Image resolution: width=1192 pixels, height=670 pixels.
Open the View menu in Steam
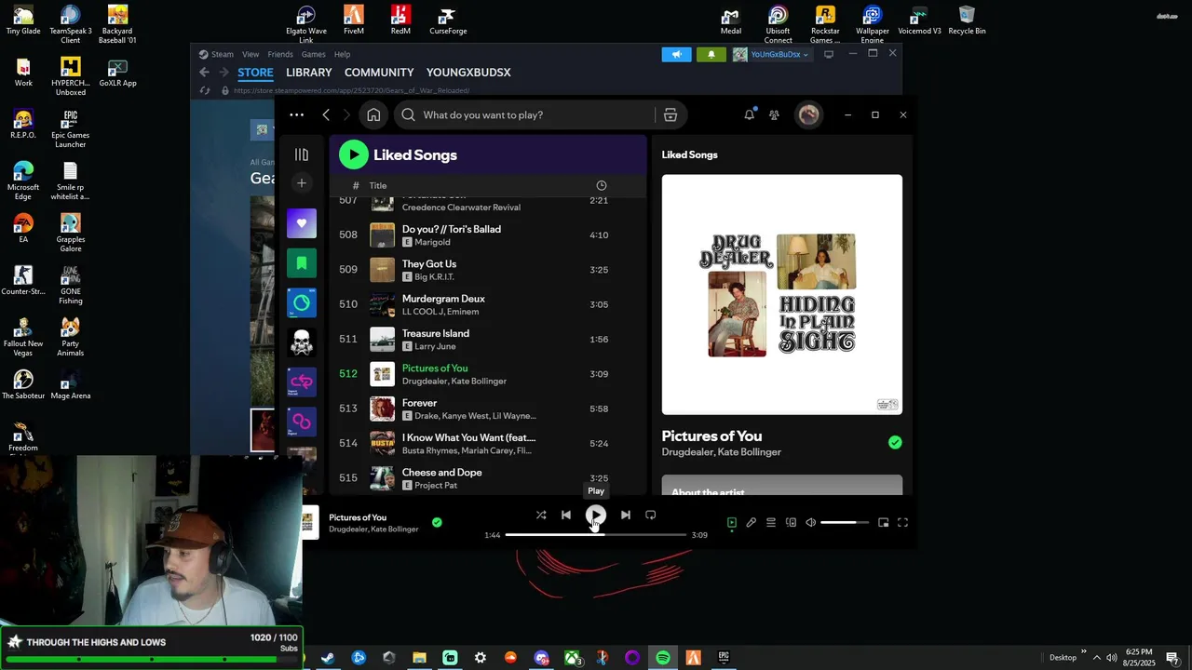[x=251, y=54]
